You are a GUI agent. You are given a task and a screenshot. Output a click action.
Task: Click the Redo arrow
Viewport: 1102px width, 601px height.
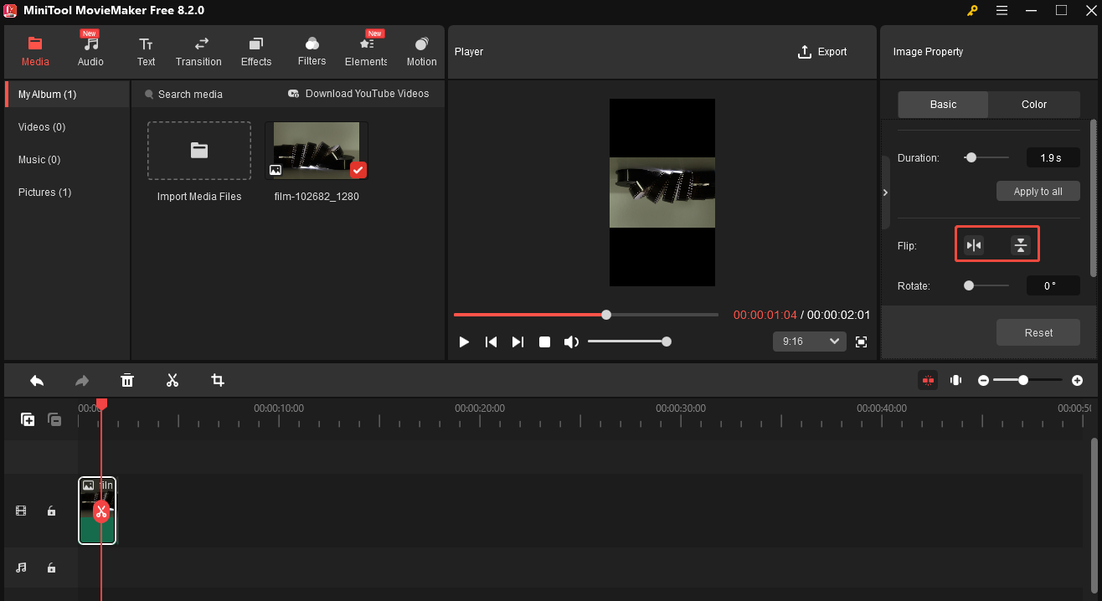(x=82, y=380)
